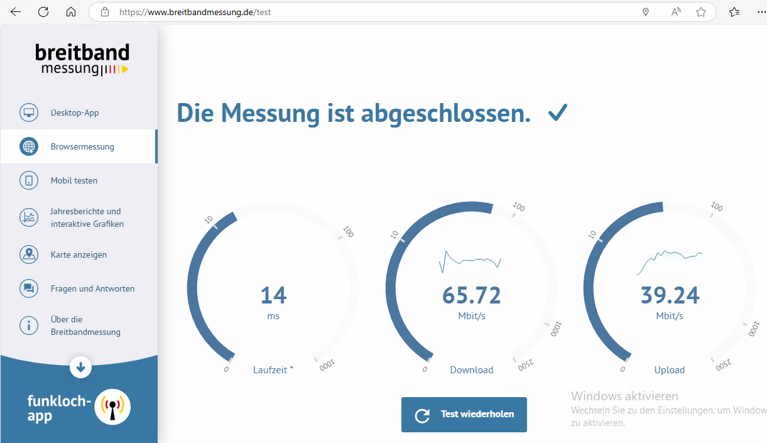Click the browser back arrow

pyautogui.click(x=16, y=12)
